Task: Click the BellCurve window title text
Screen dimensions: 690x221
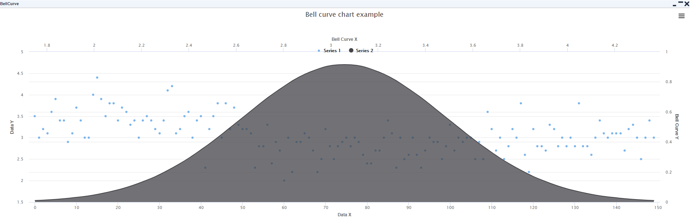Action: (x=9, y=4)
